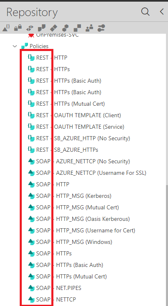168x306 pixels.
Task: Click the padlock toolbar icon
Action: [18, 28]
